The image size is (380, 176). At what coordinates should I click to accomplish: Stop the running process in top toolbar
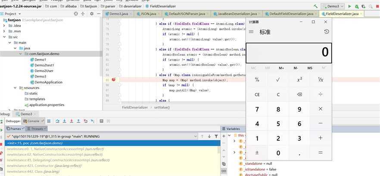click(x=377, y=6)
